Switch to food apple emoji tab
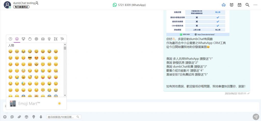 click(30, 39)
